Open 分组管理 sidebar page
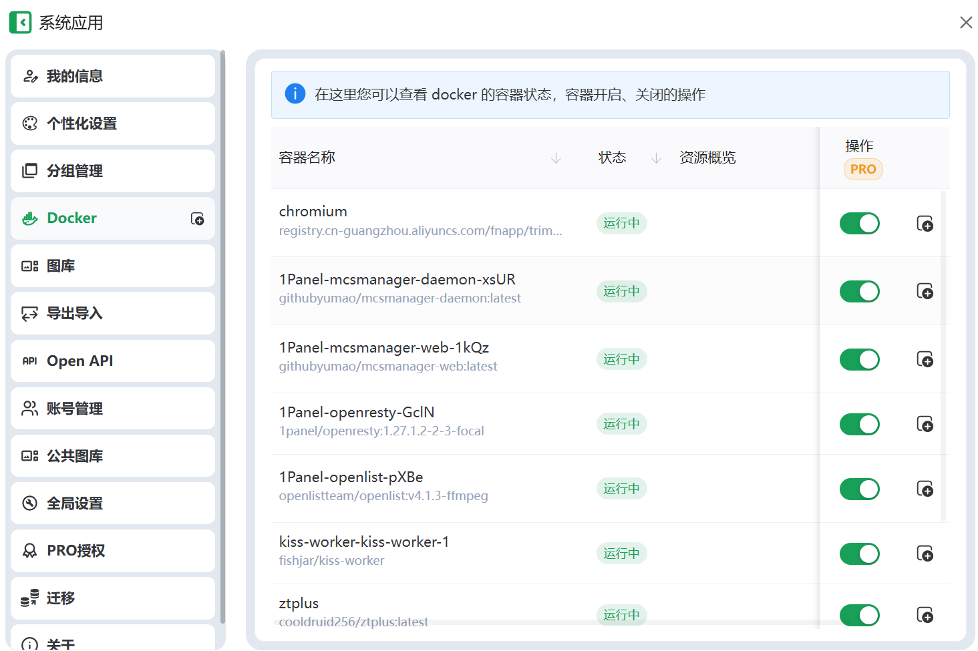 [x=113, y=171]
